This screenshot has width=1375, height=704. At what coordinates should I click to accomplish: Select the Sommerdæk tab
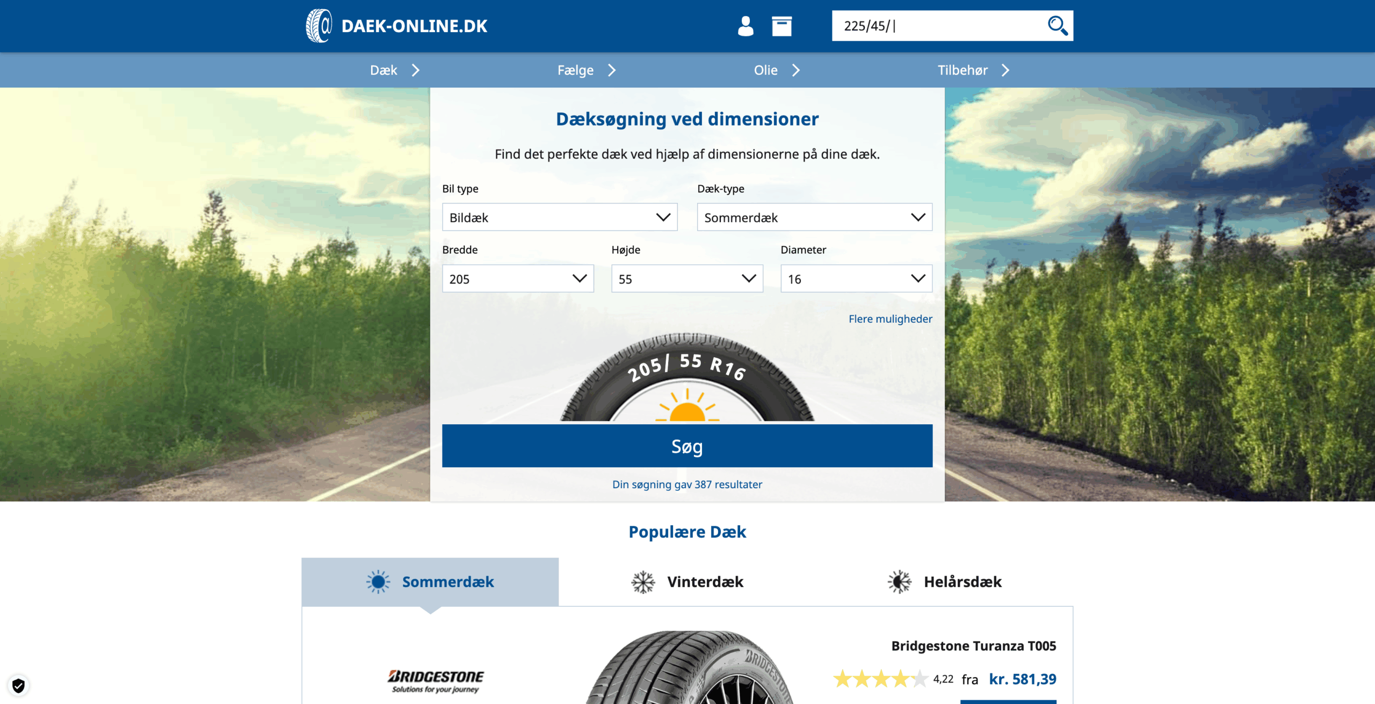coord(430,582)
